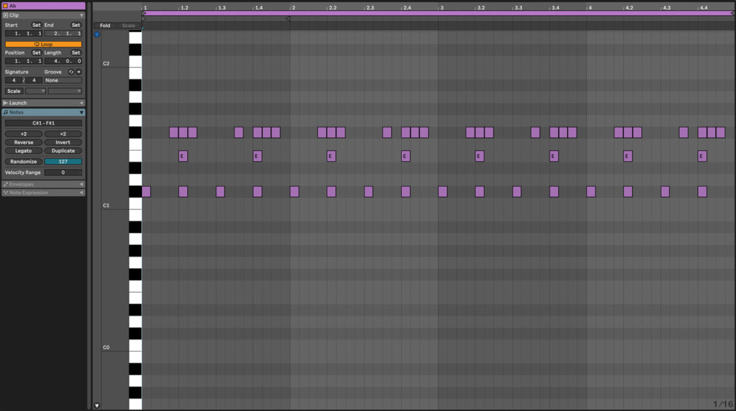This screenshot has width=736, height=411.
Task: Click the commit groove arrow icon
Action: (79, 71)
